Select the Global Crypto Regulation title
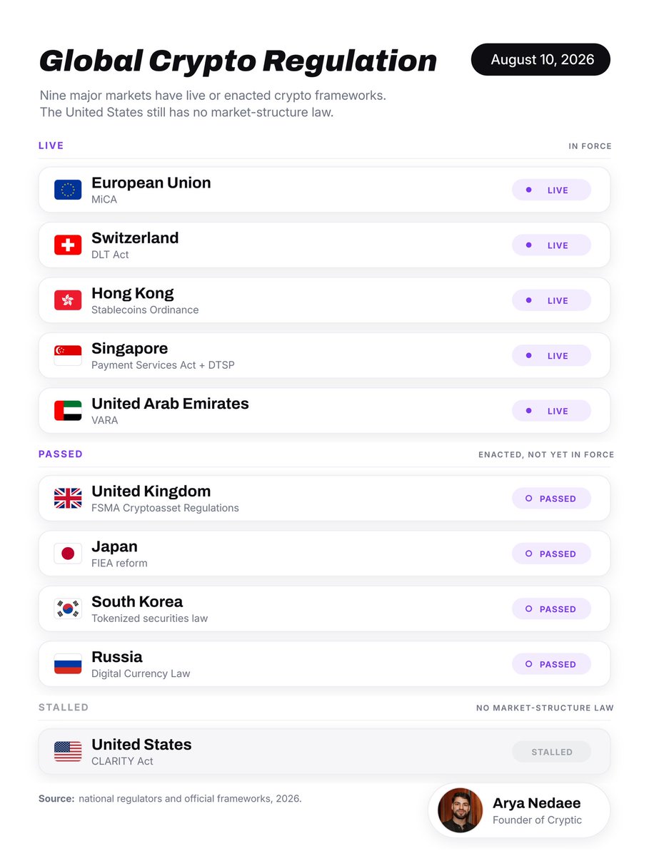 238,61
